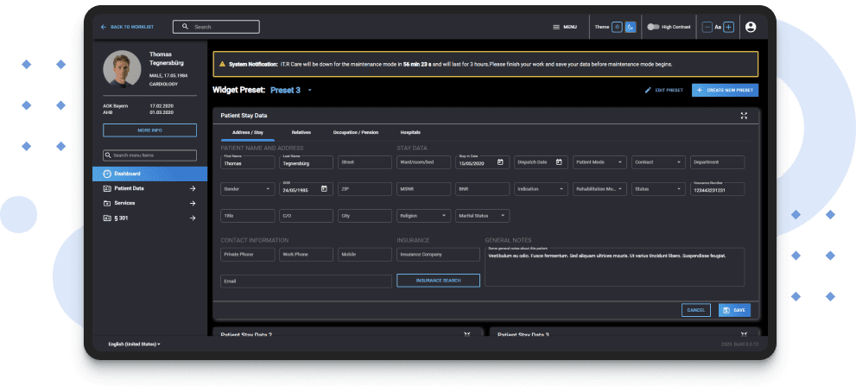The height and width of the screenshot is (392, 856).
Task: Click the arrow next to Patient Data
Action: click(x=192, y=188)
